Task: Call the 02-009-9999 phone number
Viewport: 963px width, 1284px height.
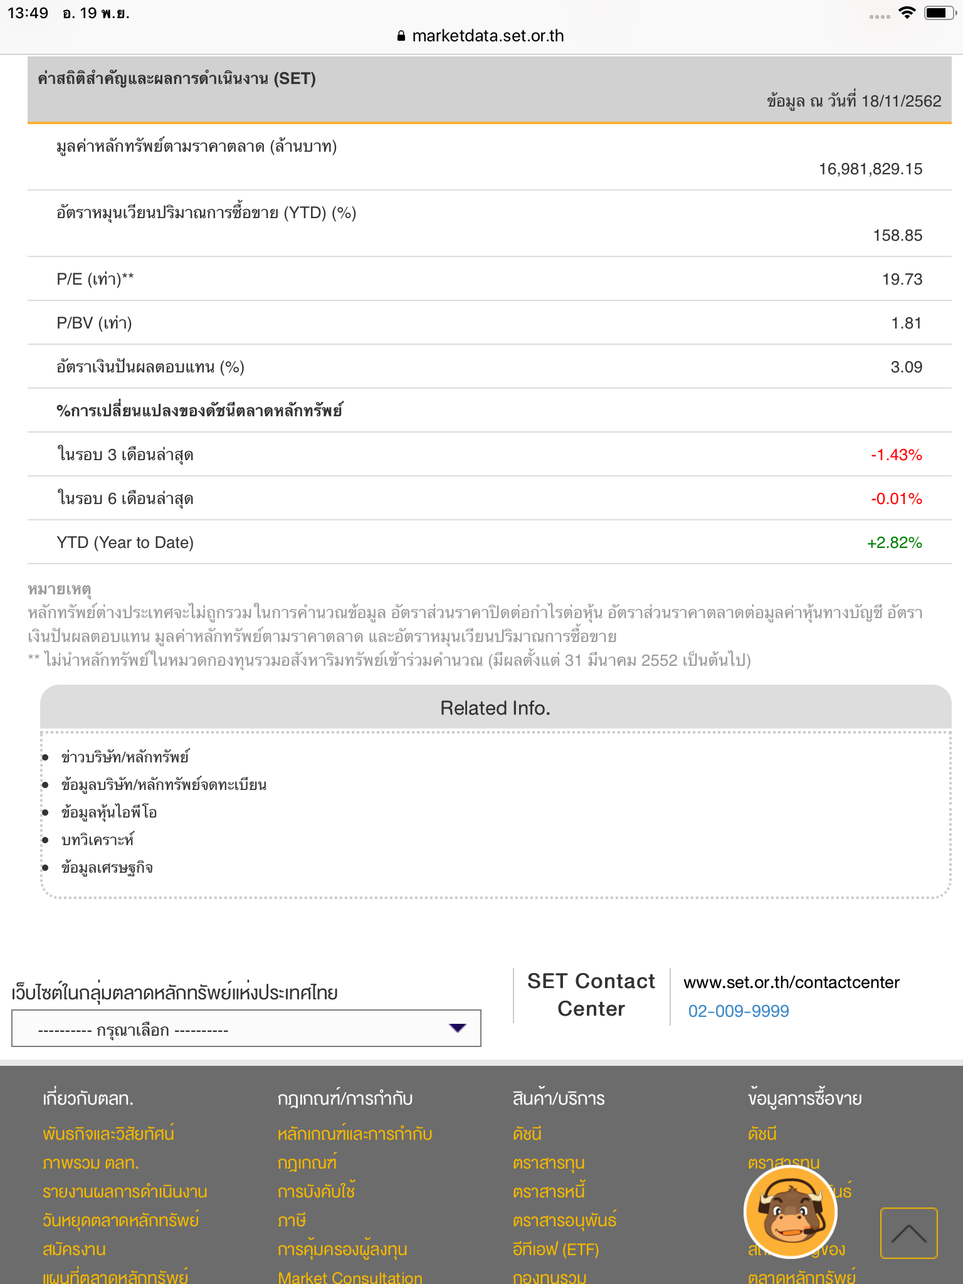Action: point(739,1011)
